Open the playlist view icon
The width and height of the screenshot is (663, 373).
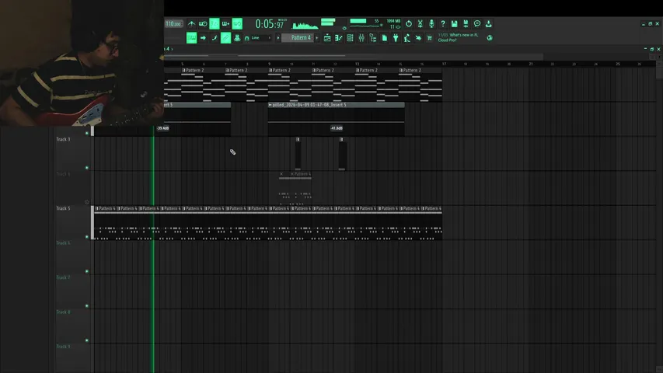(327, 38)
